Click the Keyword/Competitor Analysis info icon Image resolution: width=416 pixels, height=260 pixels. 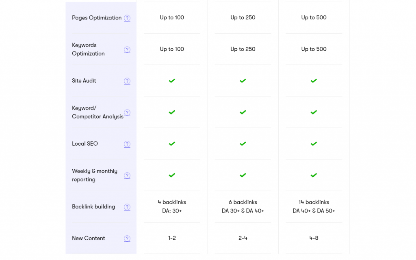click(127, 113)
